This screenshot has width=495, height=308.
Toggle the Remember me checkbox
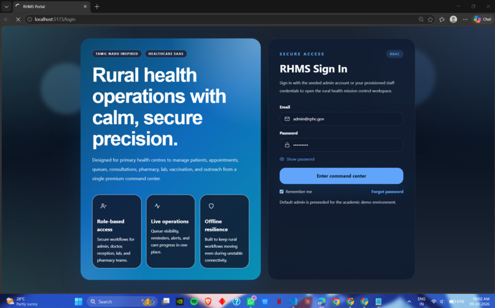282,191
